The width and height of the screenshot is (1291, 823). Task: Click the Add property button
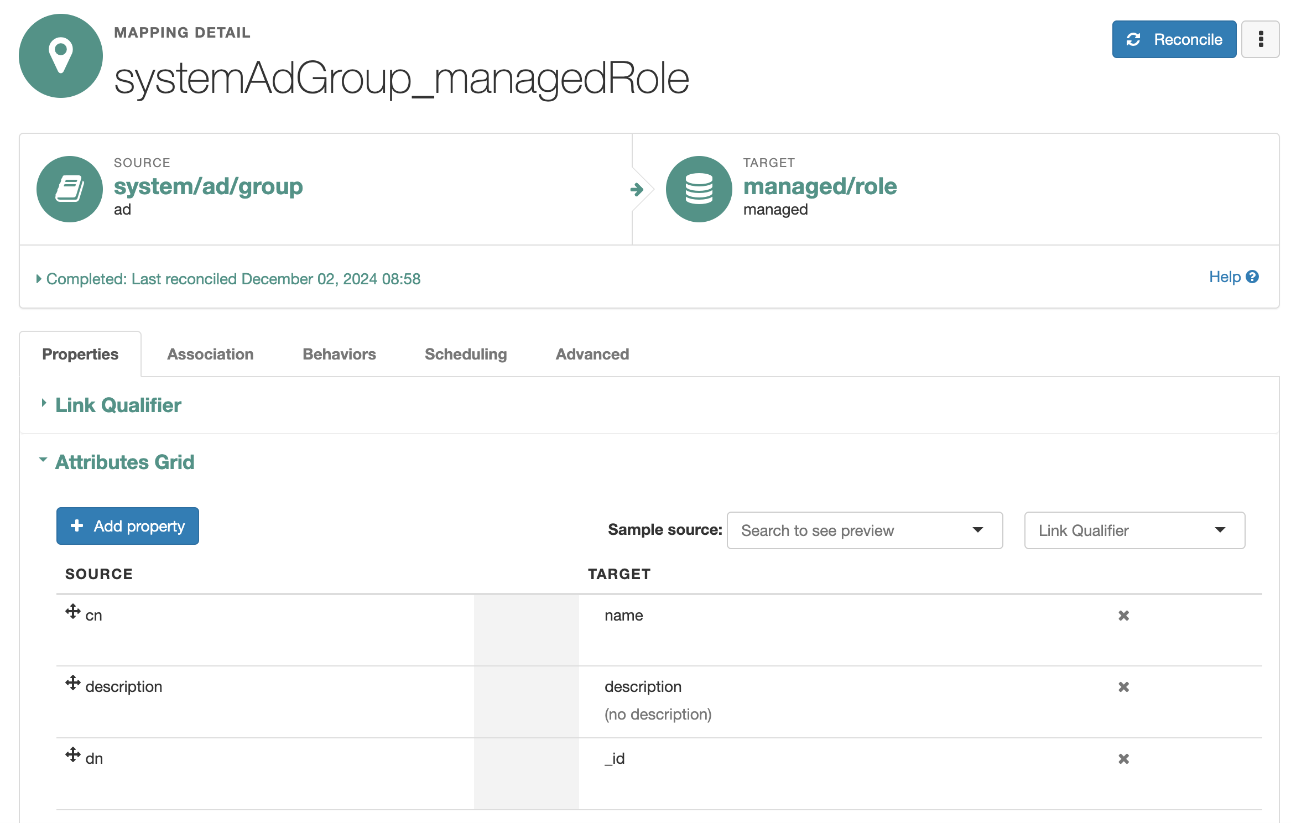(x=128, y=526)
